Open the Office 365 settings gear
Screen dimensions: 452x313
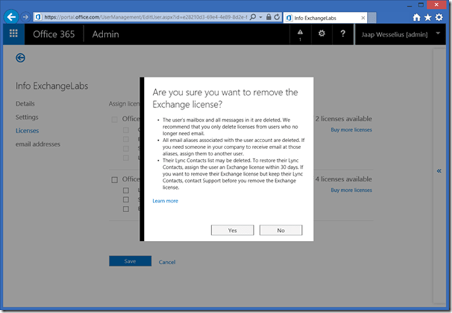(x=321, y=34)
